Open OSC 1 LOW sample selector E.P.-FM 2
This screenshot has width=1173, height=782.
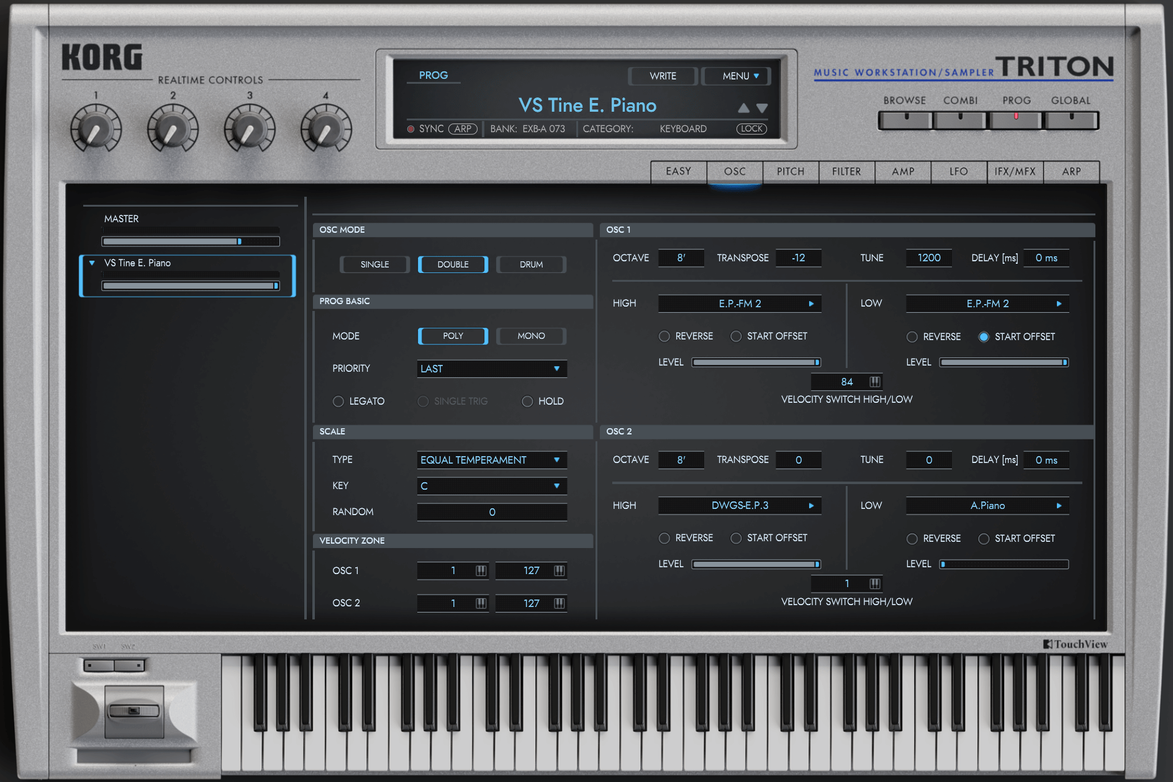tap(987, 303)
